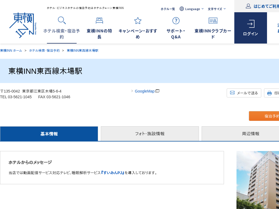The image size is (279, 209).
Task: Click the star icon for campaigns
Action: pyautogui.click(x=138, y=21)
